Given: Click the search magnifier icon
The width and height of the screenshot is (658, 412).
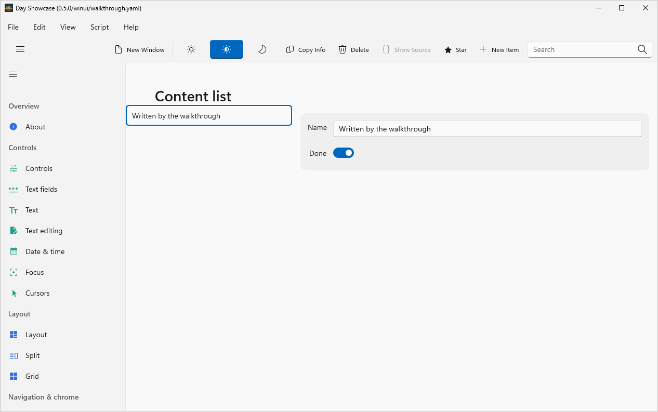Looking at the screenshot, I should [642, 49].
